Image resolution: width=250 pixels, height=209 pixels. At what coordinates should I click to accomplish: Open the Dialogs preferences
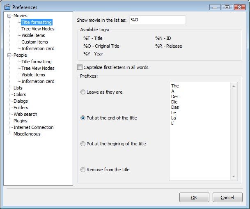[21, 101]
